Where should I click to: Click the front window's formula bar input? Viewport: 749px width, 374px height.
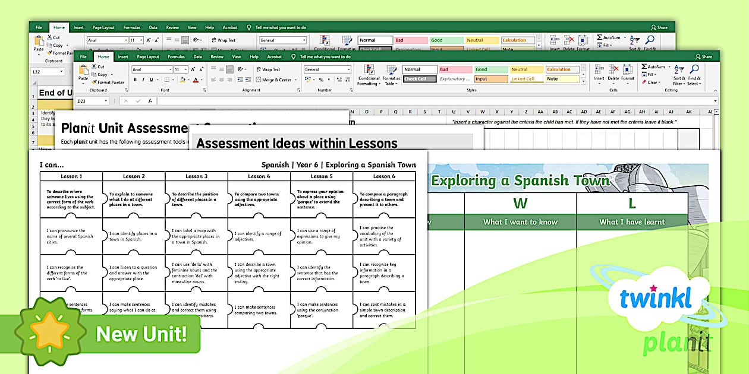434,101
